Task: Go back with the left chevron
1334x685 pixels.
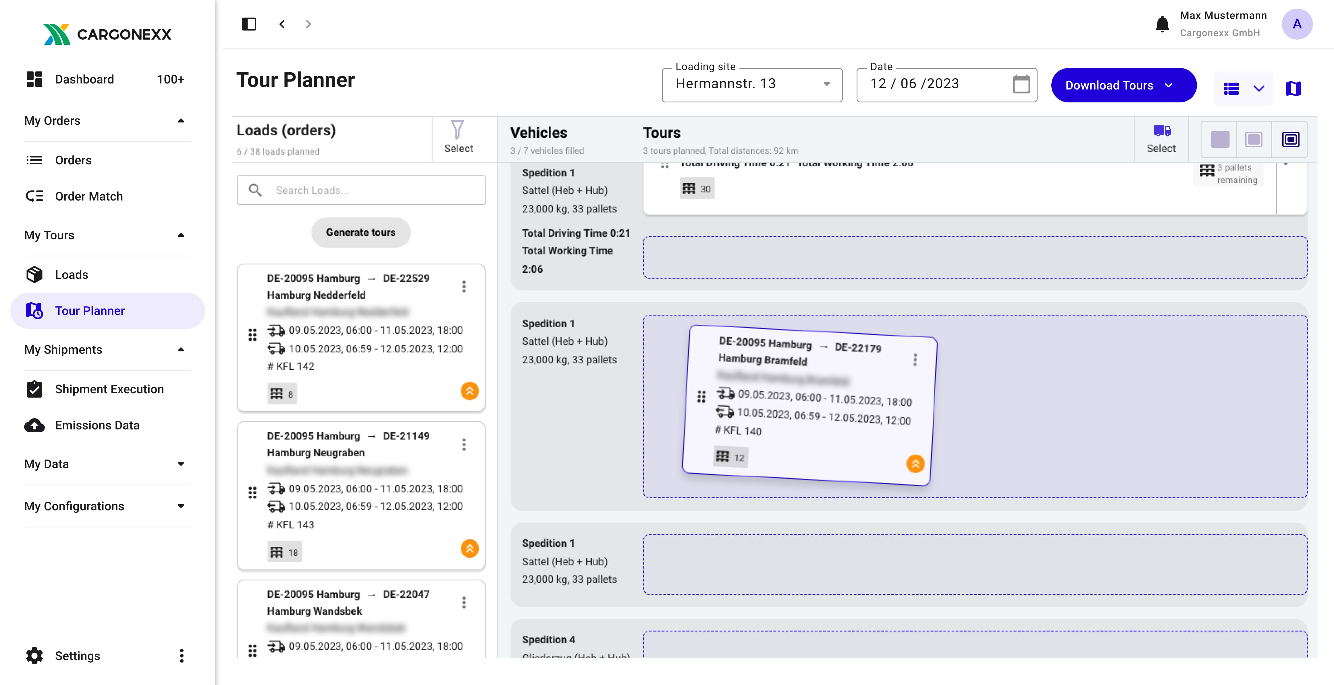Action: (x=282, y=24)
